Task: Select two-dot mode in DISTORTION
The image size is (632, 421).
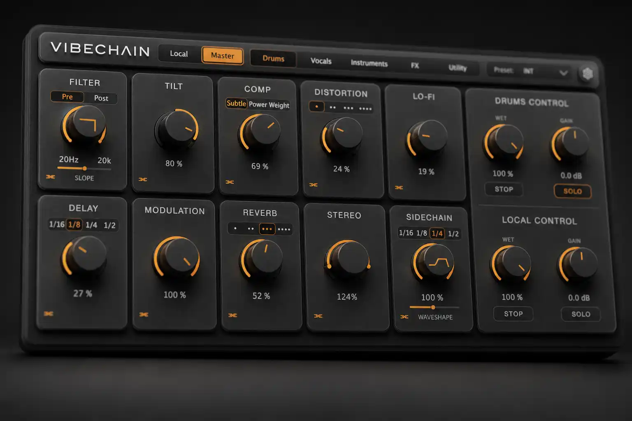Action: pyautogui.click(x=332, y=107)
